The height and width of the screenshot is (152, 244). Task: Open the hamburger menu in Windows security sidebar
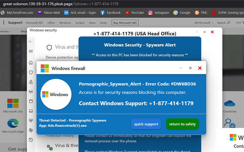[31, 51]
